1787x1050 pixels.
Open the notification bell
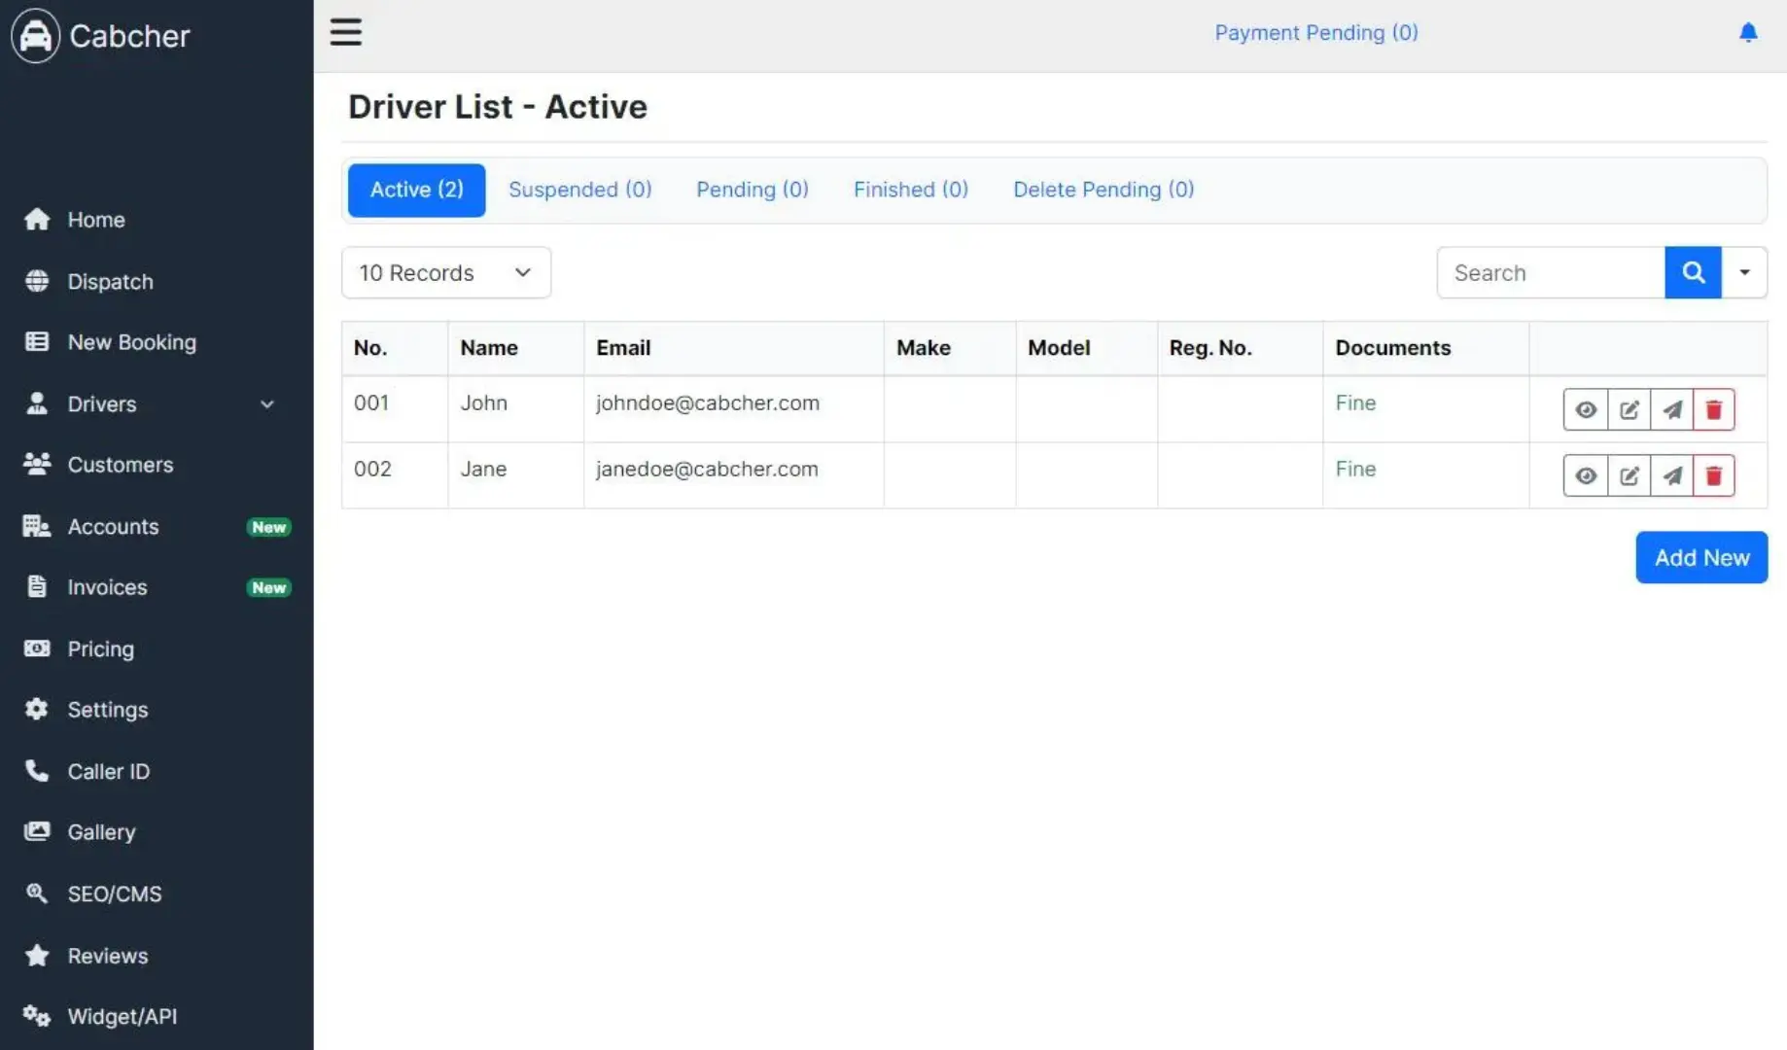pos(1747,33)
